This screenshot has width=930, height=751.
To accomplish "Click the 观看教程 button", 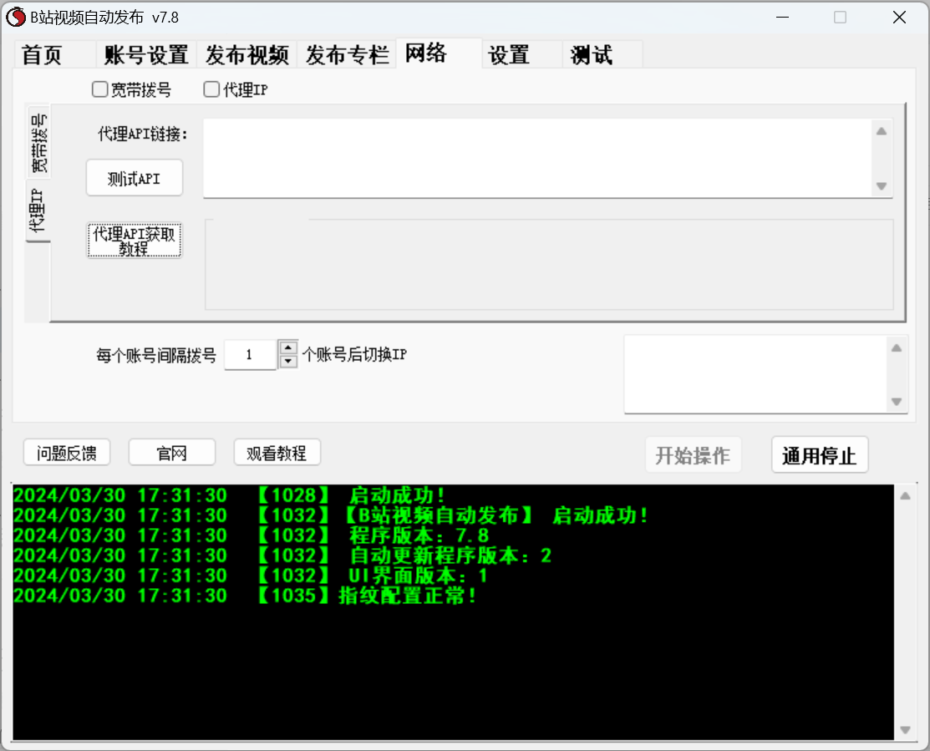I will [277, 453].
